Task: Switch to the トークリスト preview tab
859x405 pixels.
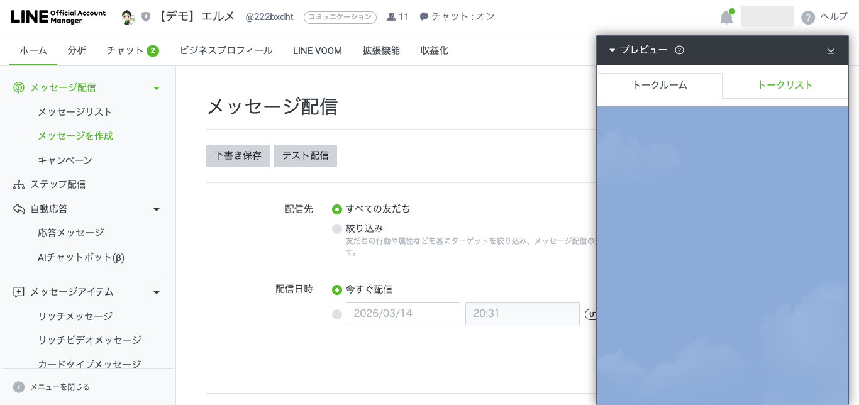Action: (x=785, y=86)
